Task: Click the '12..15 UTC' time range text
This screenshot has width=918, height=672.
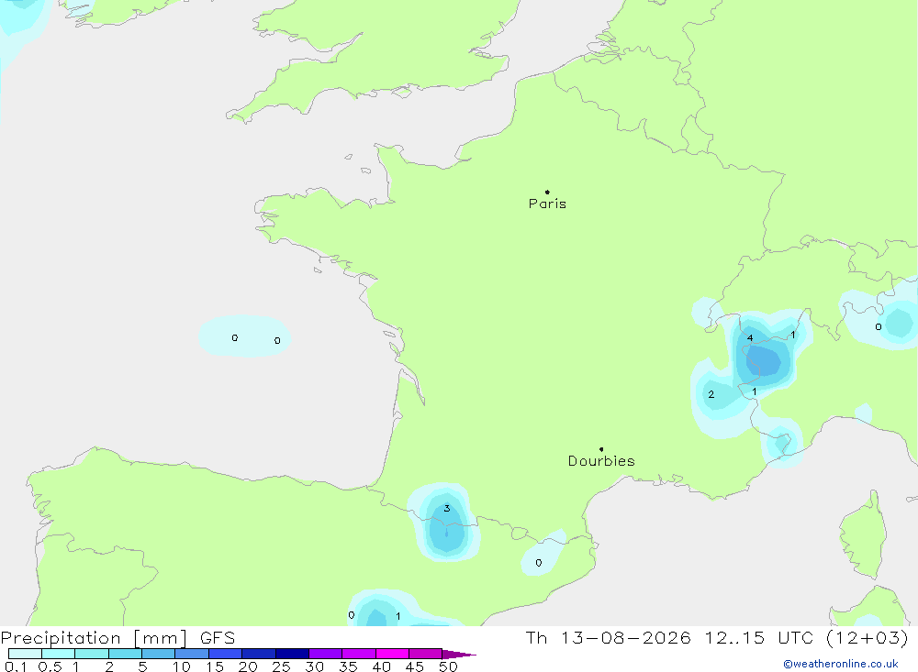Action: point(759,637)
